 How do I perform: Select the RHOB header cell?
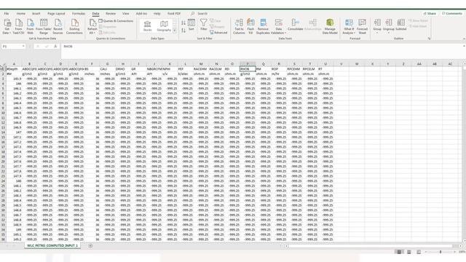(248, 69)
